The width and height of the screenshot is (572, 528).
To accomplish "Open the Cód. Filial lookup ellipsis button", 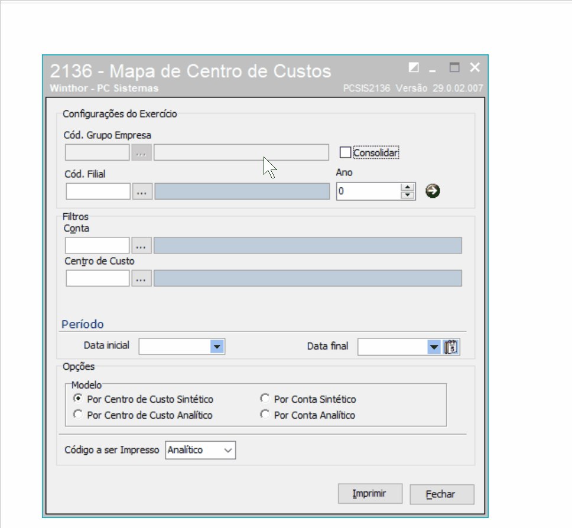I will [142, 191].
